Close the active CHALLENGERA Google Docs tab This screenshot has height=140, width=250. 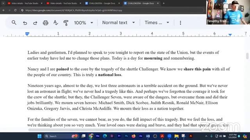[158, 3]
